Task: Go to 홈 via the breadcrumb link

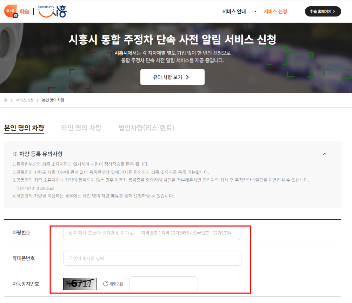Action: coord(5,100)
